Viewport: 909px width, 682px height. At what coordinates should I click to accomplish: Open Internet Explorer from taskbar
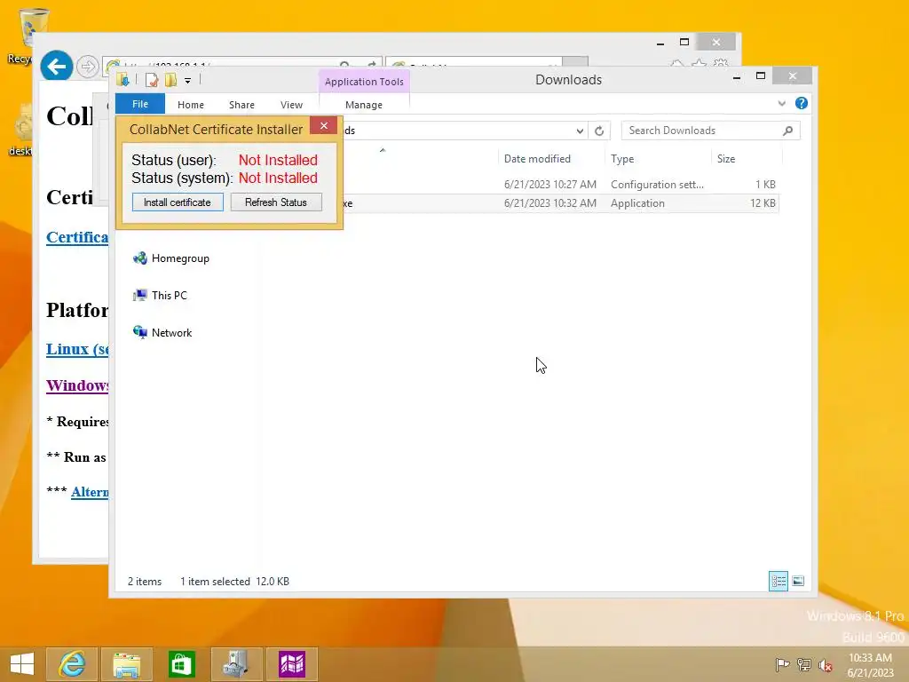72,664
